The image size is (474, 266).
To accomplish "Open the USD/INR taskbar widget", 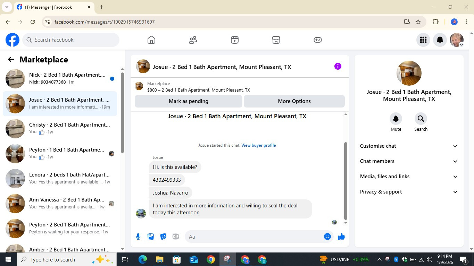I will pyautogui.click(x=344, y=259).
